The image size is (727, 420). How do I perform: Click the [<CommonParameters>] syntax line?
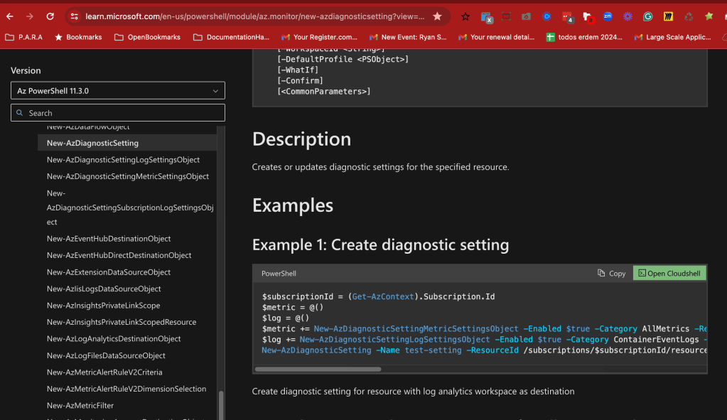pyautogui.click(x=323, y=92)
